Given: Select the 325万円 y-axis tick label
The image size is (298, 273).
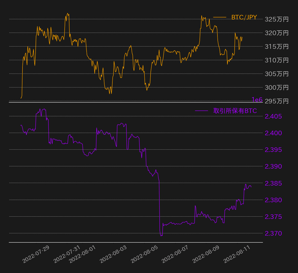Looking at the screenshot, I should click(x=277, y=19).
